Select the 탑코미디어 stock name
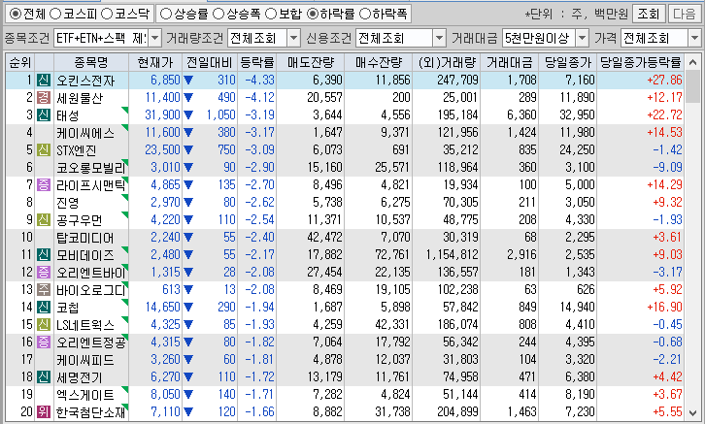Viewport: 705px width, 424px height. (x=85, y=237)
